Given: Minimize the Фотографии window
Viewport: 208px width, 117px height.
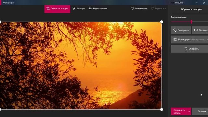Looking at the screenshot, I should tap(196, 3).
